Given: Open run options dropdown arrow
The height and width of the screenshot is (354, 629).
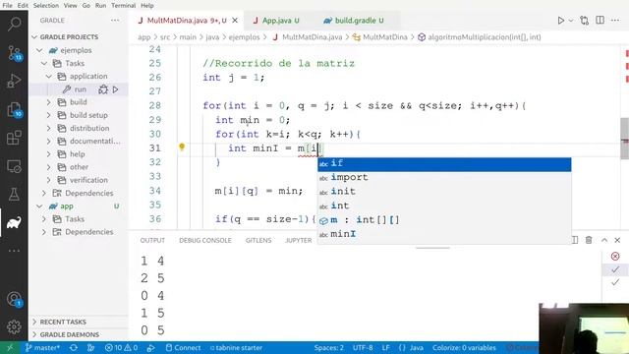Looking at the screenshot, I should click(570, 21).
